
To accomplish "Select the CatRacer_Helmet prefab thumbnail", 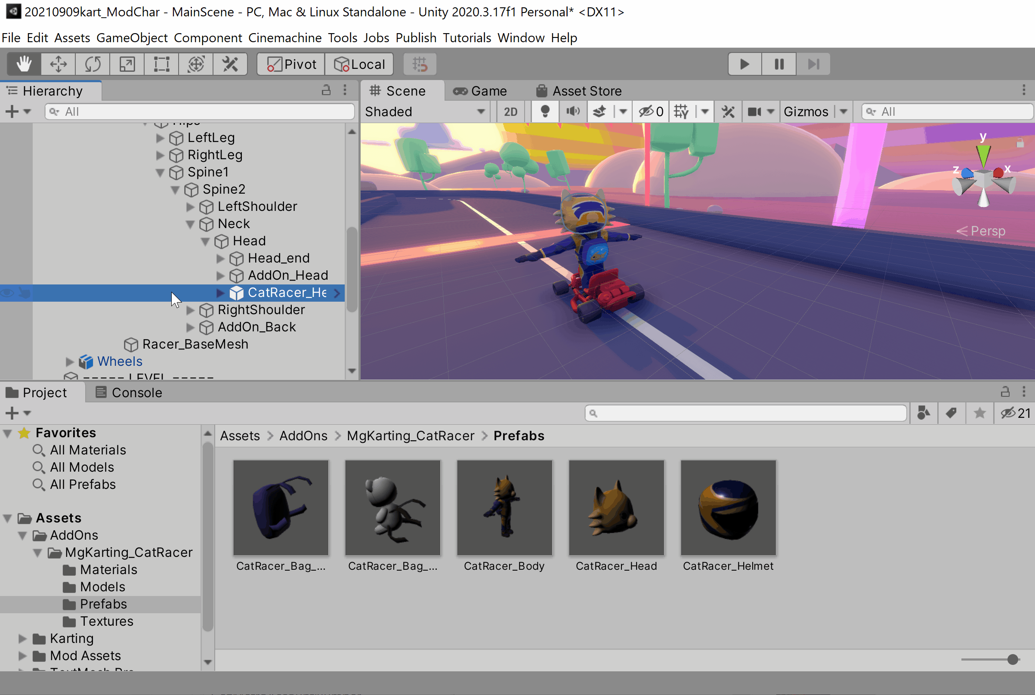I will [728, 508].
